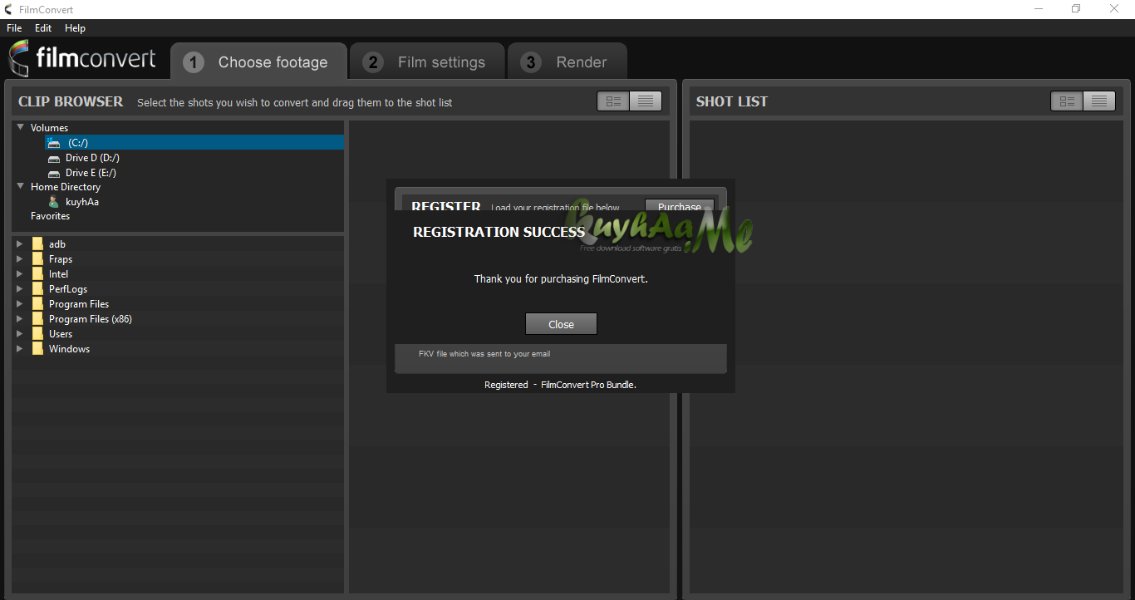Click the SHOT LIST heading
Screen dimensions: 1135x600
[732, 101]
